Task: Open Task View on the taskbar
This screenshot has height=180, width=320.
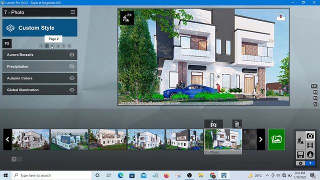Action: click(108, 175)
